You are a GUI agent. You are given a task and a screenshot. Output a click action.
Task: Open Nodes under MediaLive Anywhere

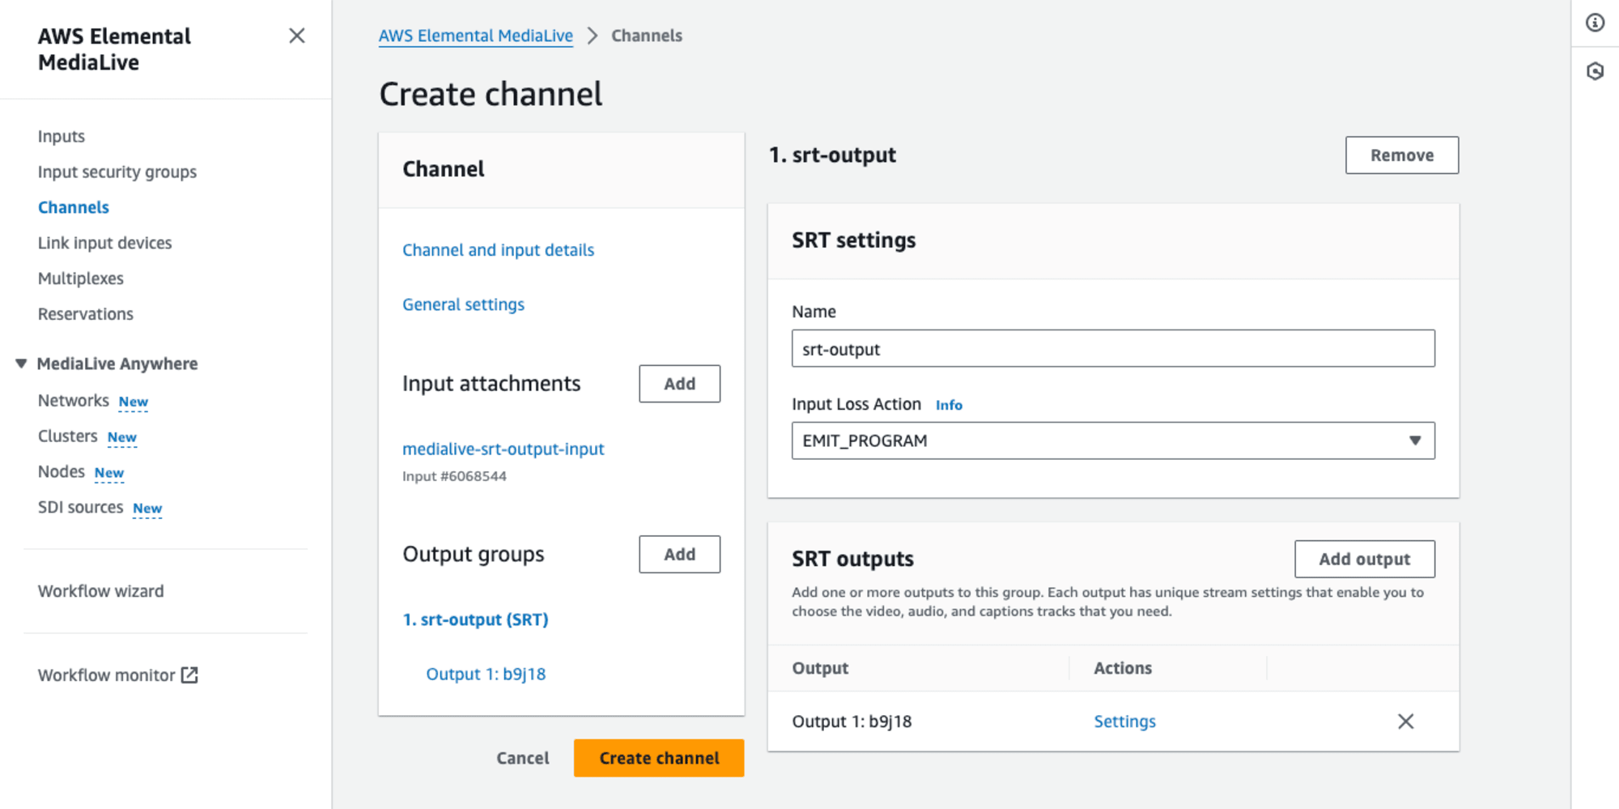pyautogui.click(x=62, y=472)
